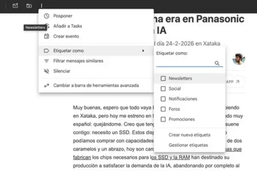
Task: Follow the underlined 'fabrican' link
Action: [x=82, y=157]
